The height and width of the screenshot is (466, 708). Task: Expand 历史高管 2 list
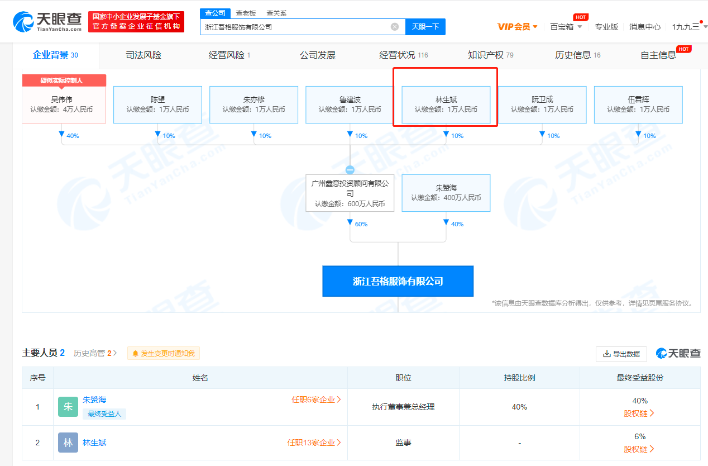click(x=95, y=353)
